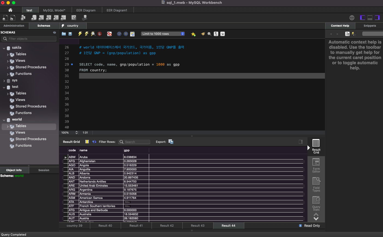The width and height of the screenshot is (383, 237).
Task: Open the Session tab
Action: [x=44, y=170]
